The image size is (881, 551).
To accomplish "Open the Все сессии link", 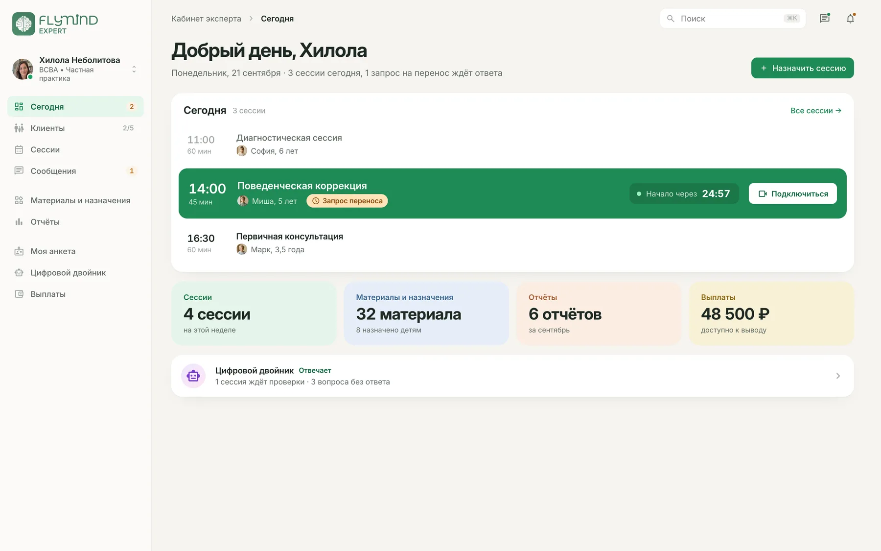I will pyautogui.click(x=816, y=111).
